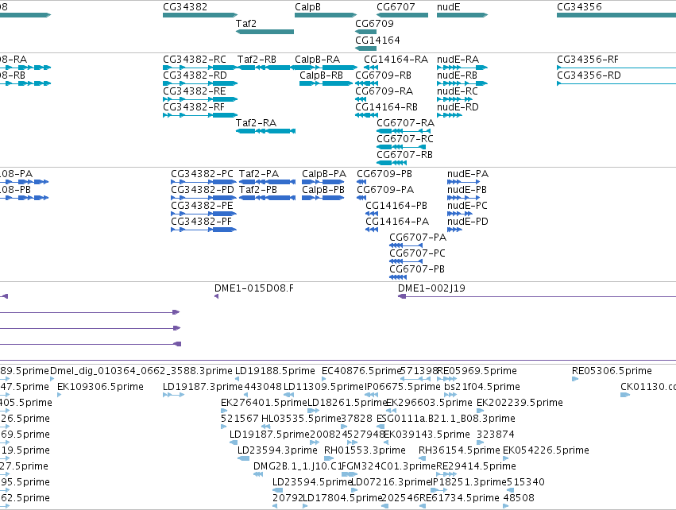The image size is (676, 510).
Task: Select protein CG34382-PC
Action: (x=203, y=174)
